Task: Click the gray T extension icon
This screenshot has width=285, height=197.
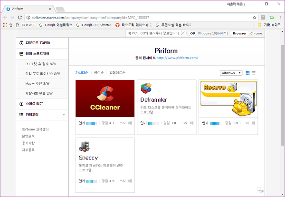Action: [x=263, y=18]
